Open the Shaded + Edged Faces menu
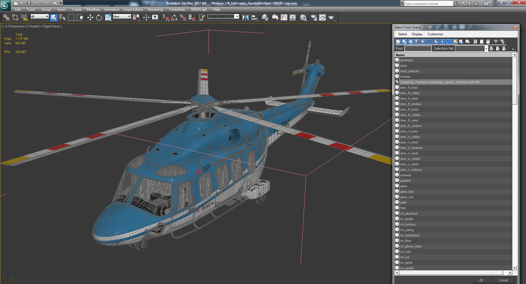Viewport: 526px width, 284px height. click(x=45, y=26)
